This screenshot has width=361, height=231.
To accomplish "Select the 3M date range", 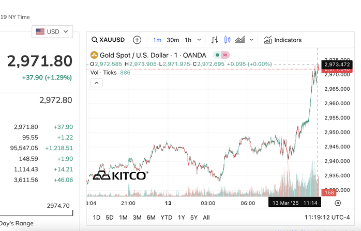I will 137,218.
